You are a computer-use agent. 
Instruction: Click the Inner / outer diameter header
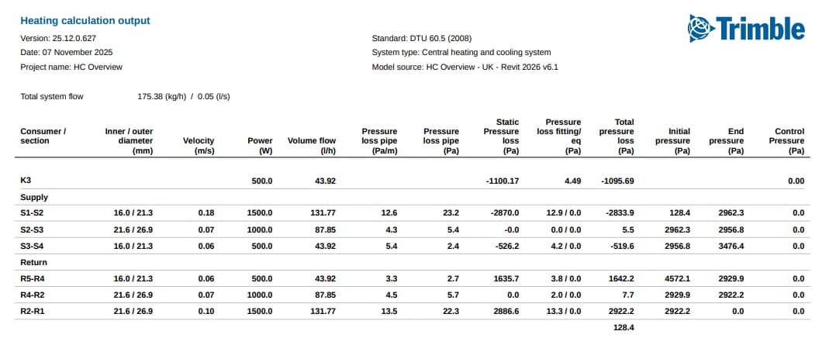(x=130, y=141)
